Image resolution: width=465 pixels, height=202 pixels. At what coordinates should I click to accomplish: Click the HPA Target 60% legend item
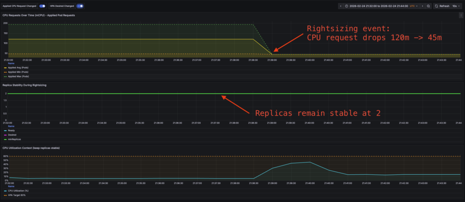point(17,194)
